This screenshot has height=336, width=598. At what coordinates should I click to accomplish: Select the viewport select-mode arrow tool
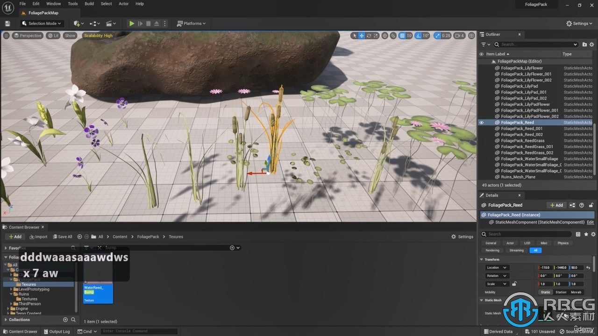click(x=355, y=35)
